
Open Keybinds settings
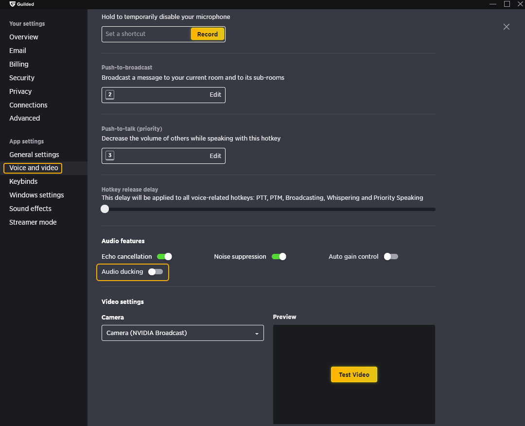tap(23, 181)
